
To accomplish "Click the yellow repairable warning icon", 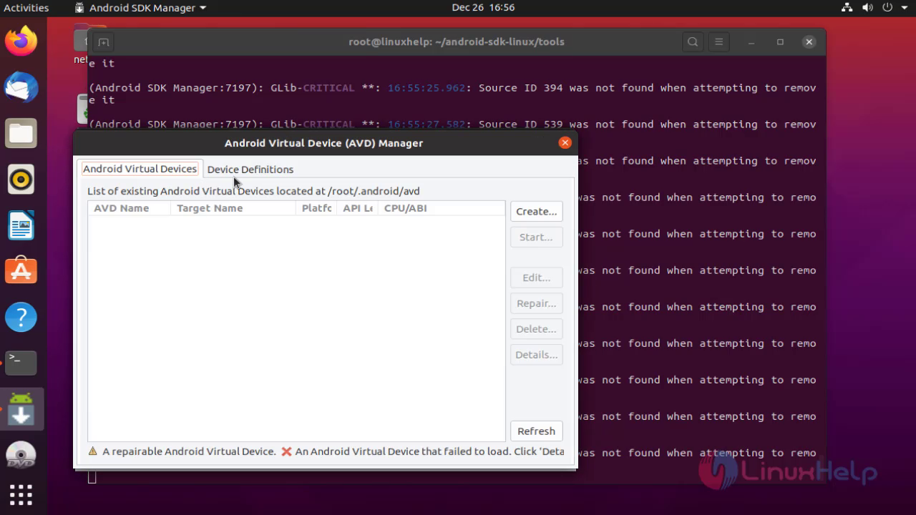I will (x=93, y=451).
